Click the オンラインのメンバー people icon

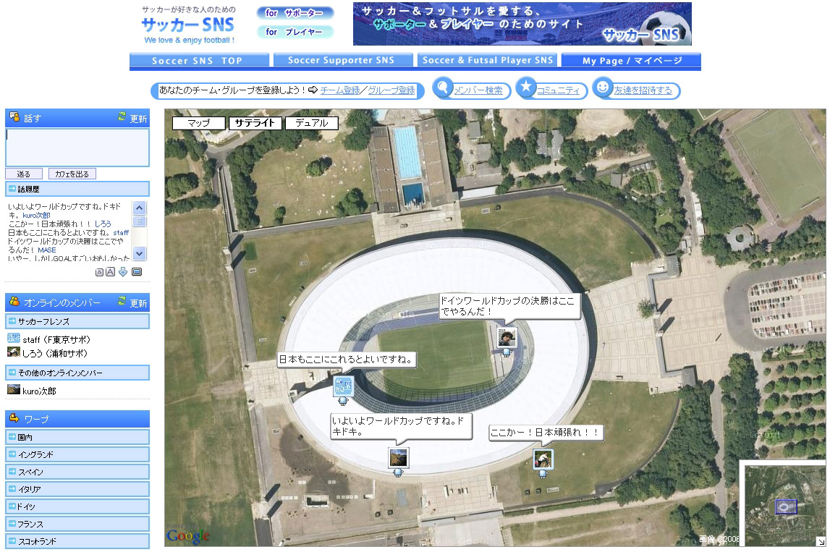pyautogui.click(x=14, y=302)
